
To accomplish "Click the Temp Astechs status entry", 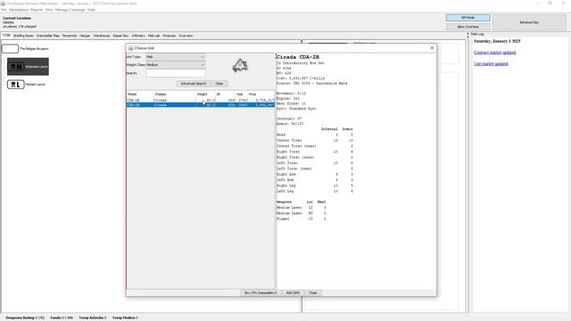I will tap(93, 317).
